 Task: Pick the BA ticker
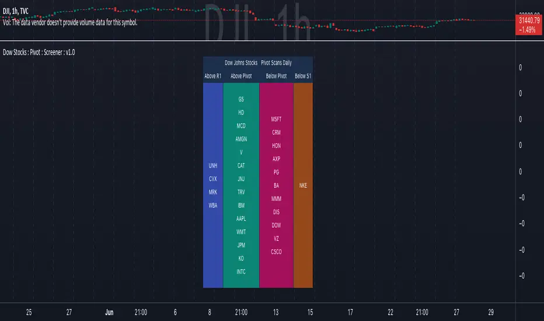276,186
